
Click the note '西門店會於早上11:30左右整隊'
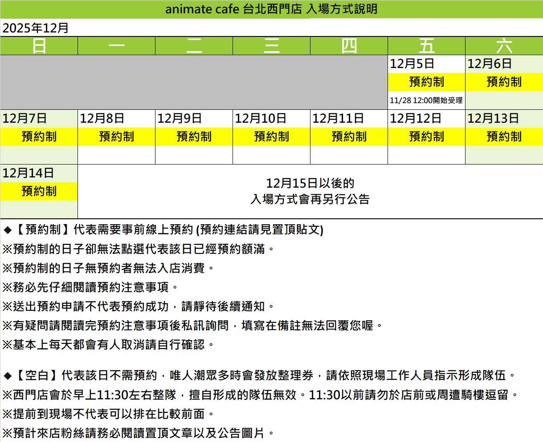click(x=261, y=395)
